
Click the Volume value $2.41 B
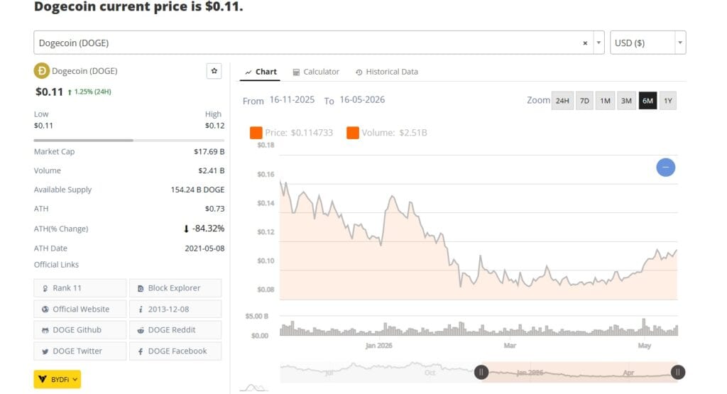point(212,170)
